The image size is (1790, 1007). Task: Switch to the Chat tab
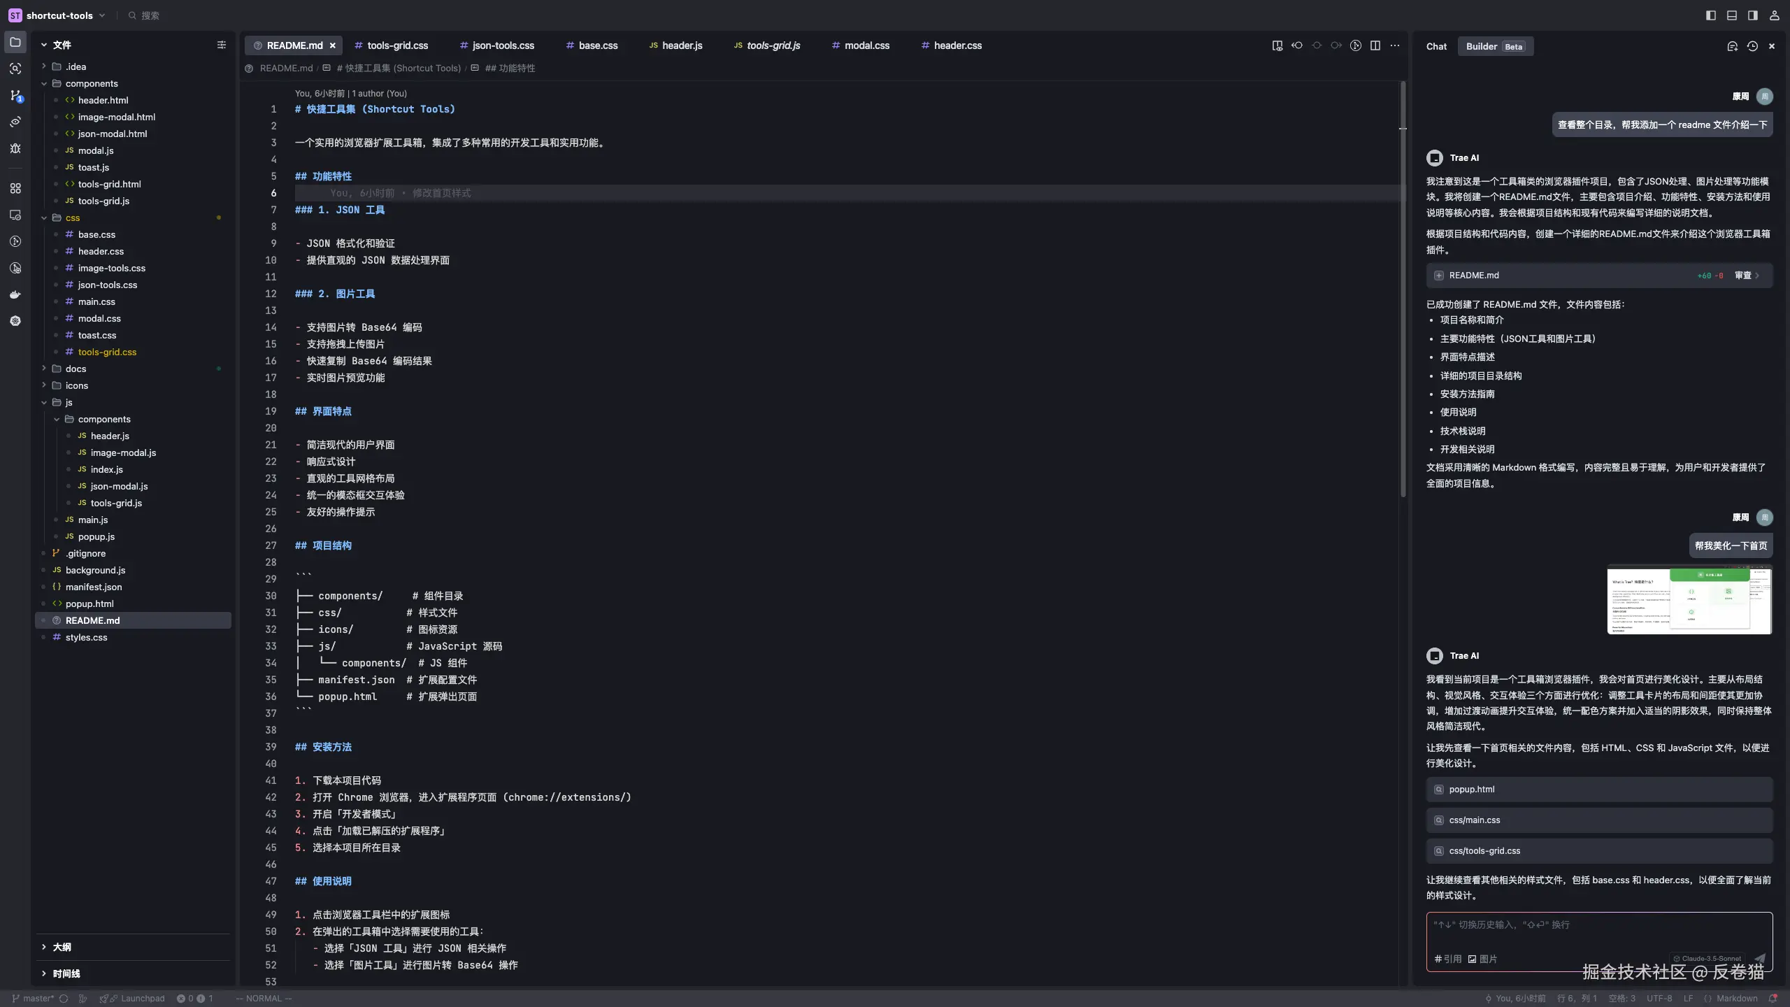point(1436,46)
